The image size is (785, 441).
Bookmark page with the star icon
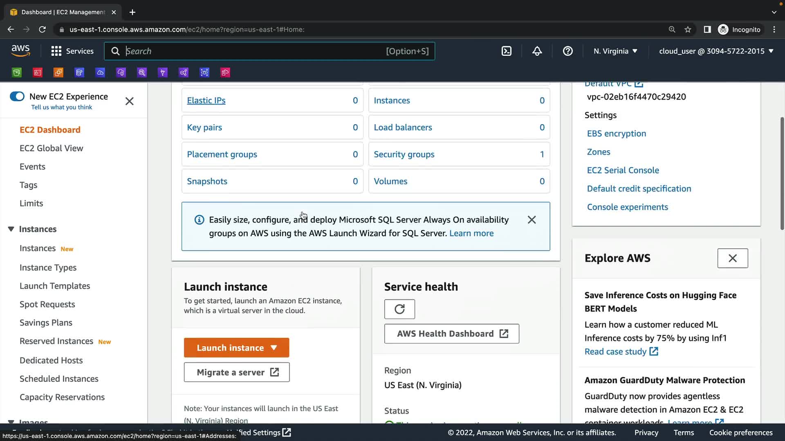point(688,29)
